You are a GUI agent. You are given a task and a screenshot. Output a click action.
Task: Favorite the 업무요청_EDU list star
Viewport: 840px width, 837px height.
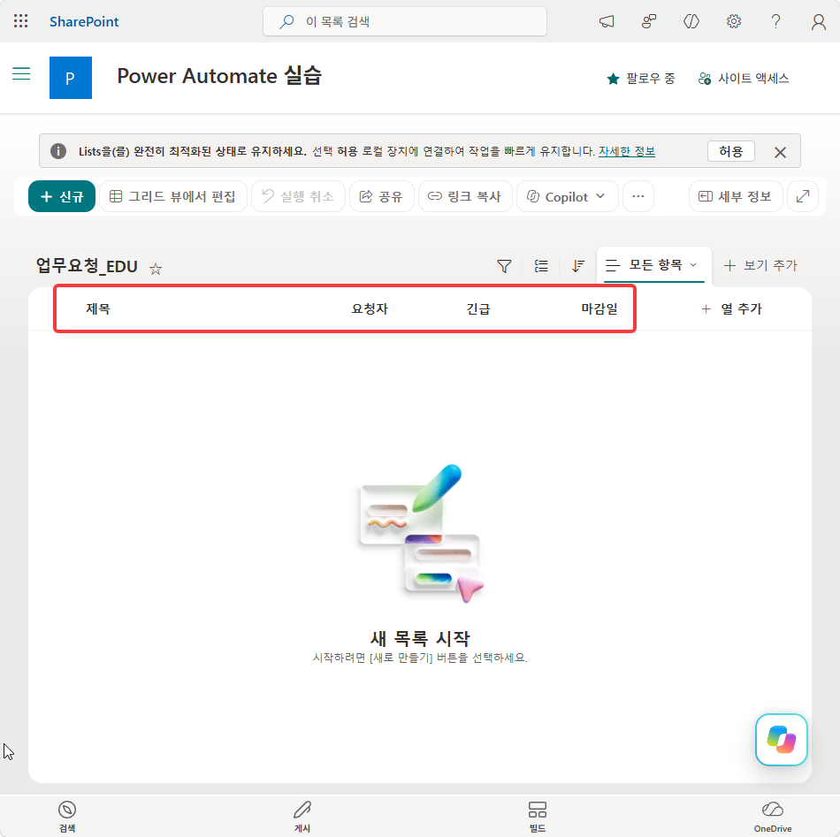tap(156, 269)
